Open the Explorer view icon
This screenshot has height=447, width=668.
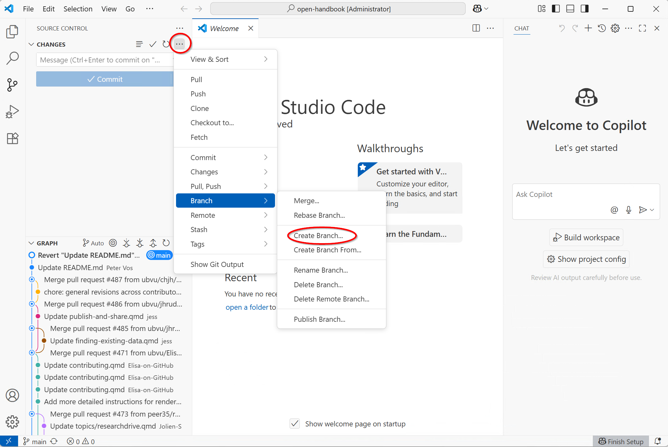pyautogui.click(x=12, y=32)
